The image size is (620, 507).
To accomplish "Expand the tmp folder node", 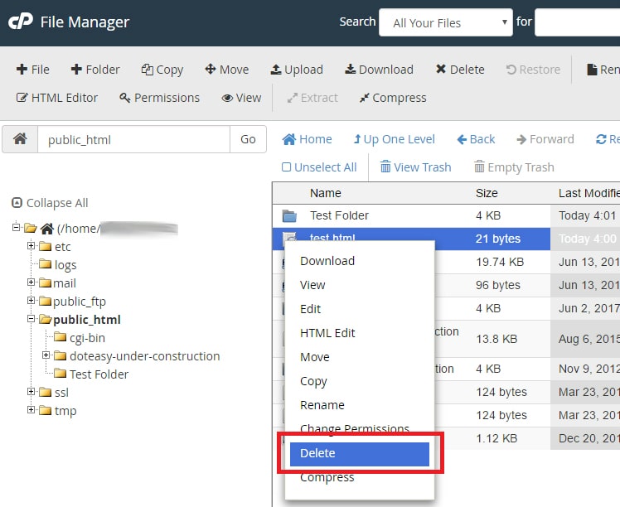I will coord(31,409).
